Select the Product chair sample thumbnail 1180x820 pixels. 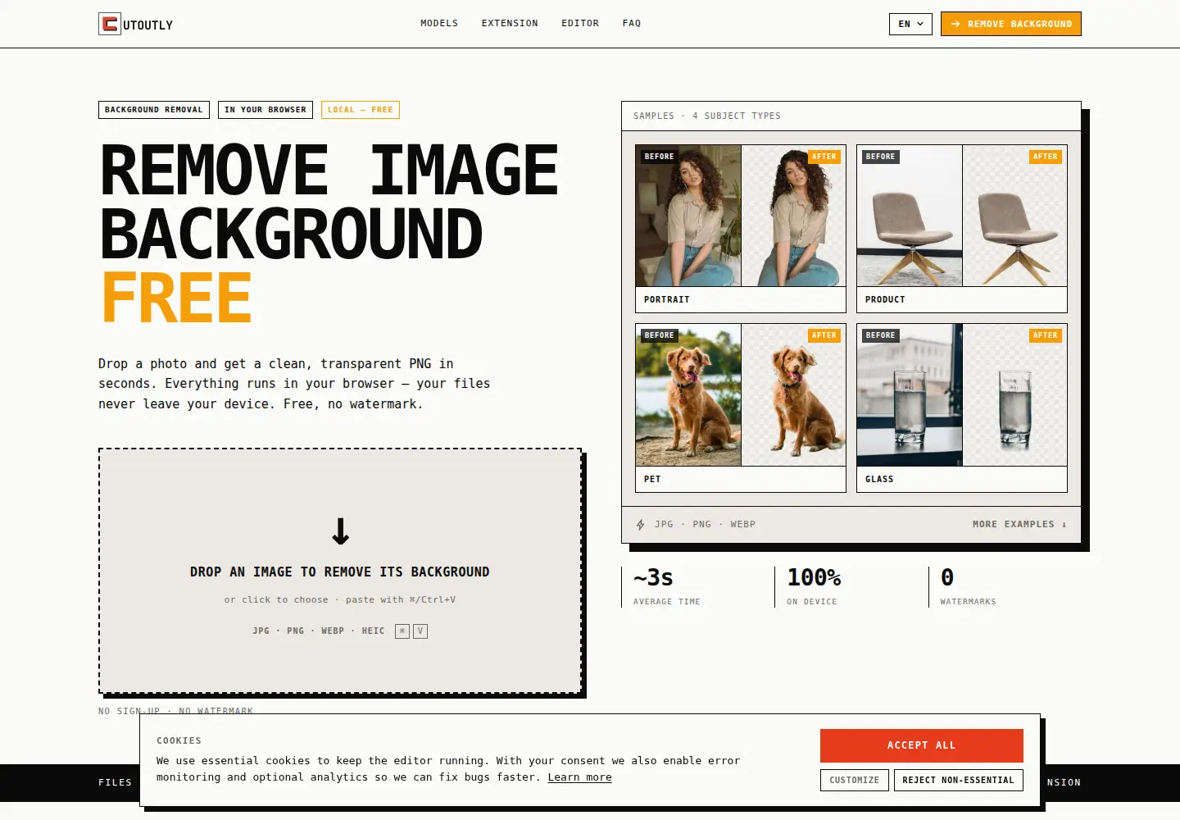click(x=962, y=229)
